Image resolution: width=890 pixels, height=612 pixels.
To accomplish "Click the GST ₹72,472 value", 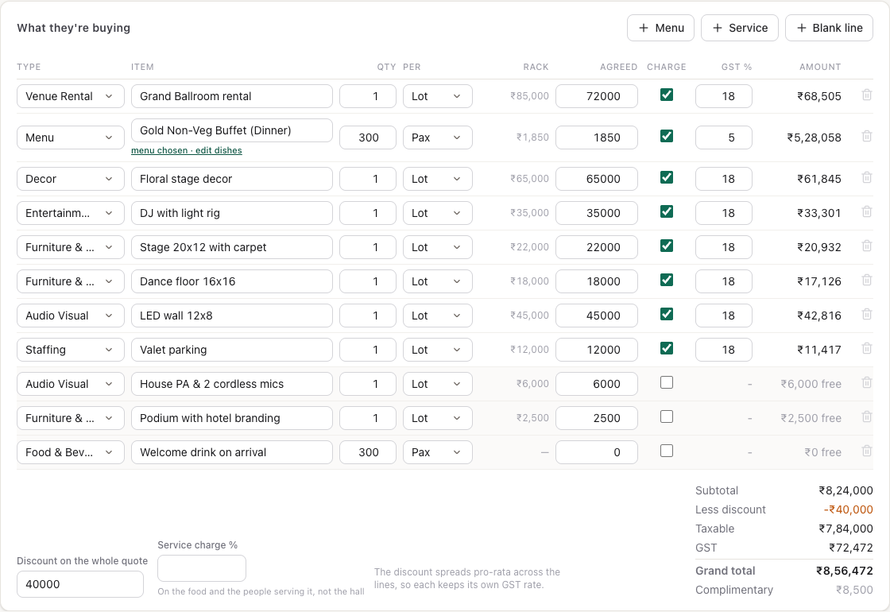I will [x=851, y=548].
